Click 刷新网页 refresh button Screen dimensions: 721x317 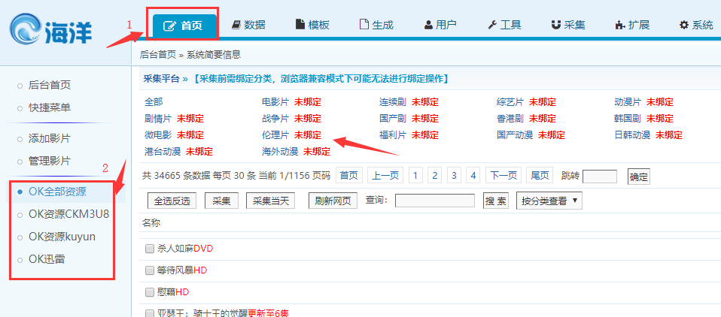pos(333,201)
